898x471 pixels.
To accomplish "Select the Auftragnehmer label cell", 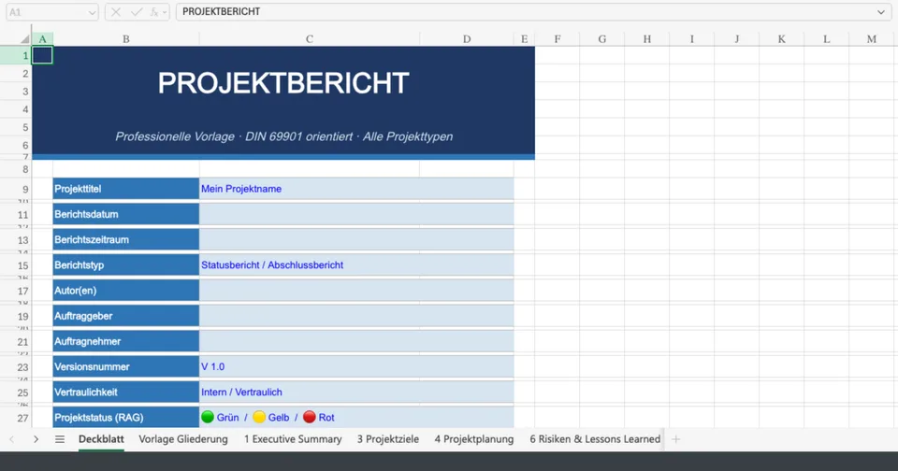I will click(126, 341).
